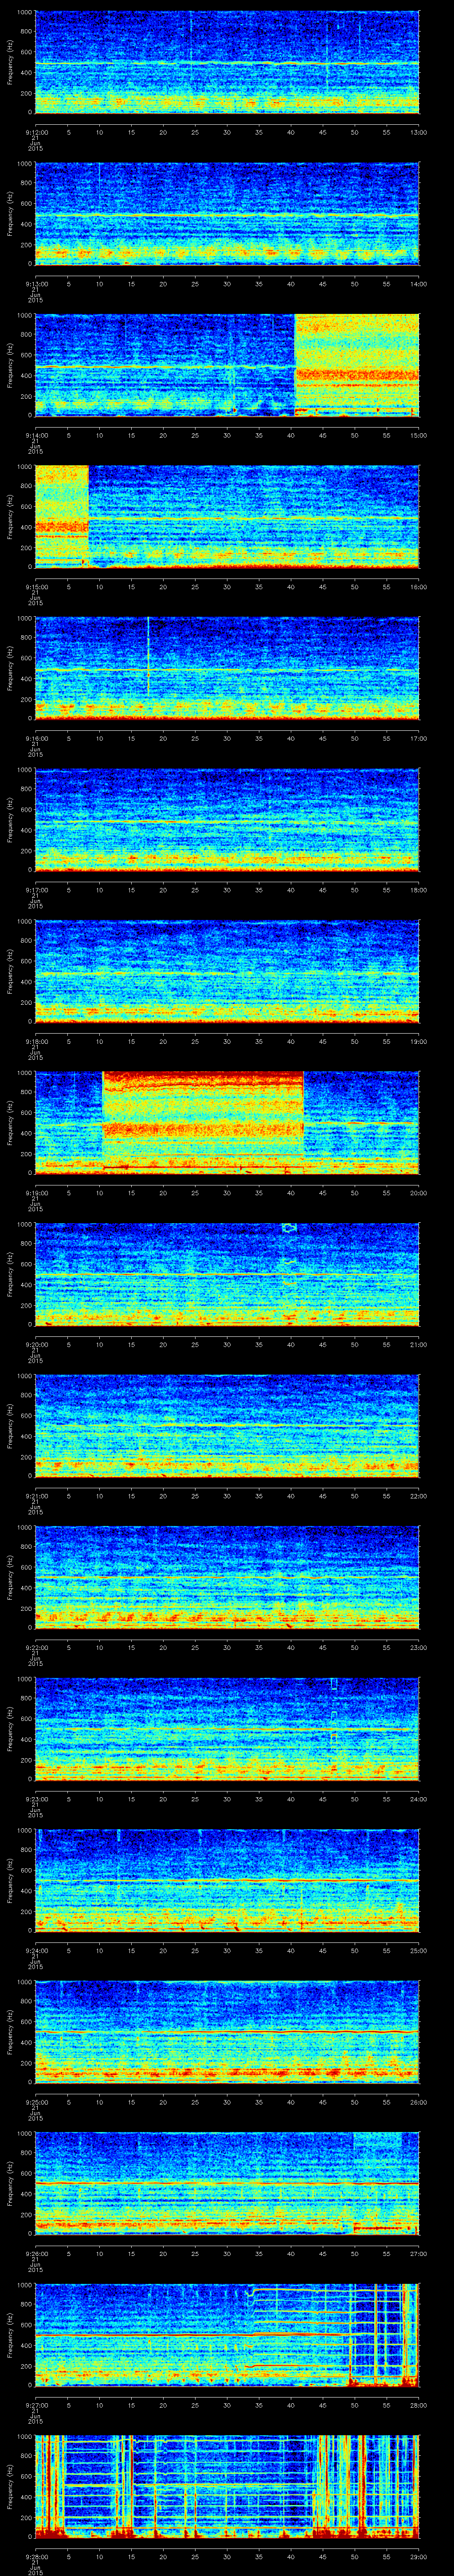
Task: Select the spectrogram panel starting at 9:28:00
Action: [x=227, y=2487]
